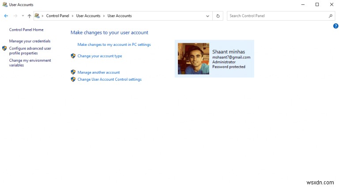The image size is (339, 187).
Task: Open Make changes to my account in PC settings
Action: pos(114,45)
